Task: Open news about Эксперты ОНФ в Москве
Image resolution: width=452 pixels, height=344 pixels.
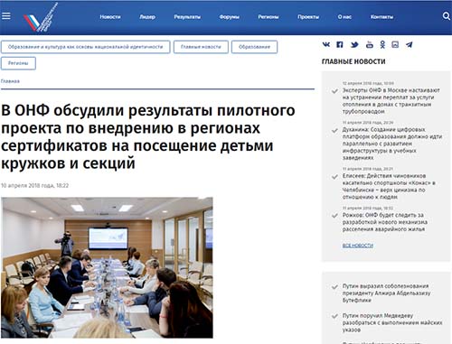Action: [x=391, y=101]
